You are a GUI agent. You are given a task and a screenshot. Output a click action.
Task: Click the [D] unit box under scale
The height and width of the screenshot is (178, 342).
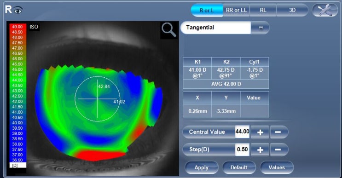18,166
